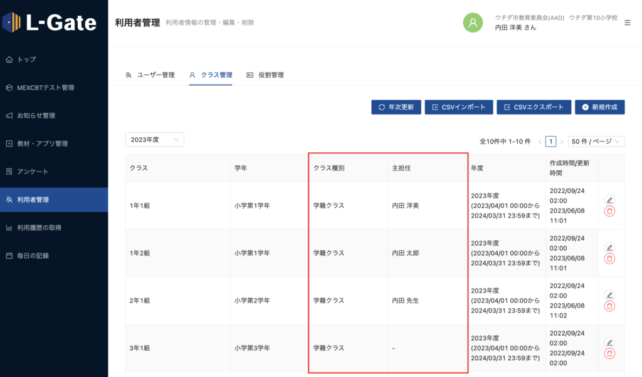Open the hamburger menu icon
The image size is (642, 377).
pos(628,23)
